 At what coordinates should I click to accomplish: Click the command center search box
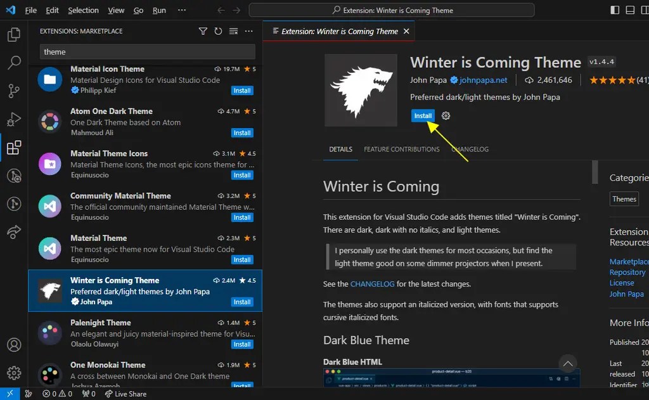click(392, 10)
